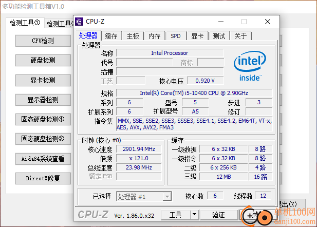Screen dimensions: 317x227
Task: Click the 三级 cache value 12 MB
Action: [x=223, y=177]
